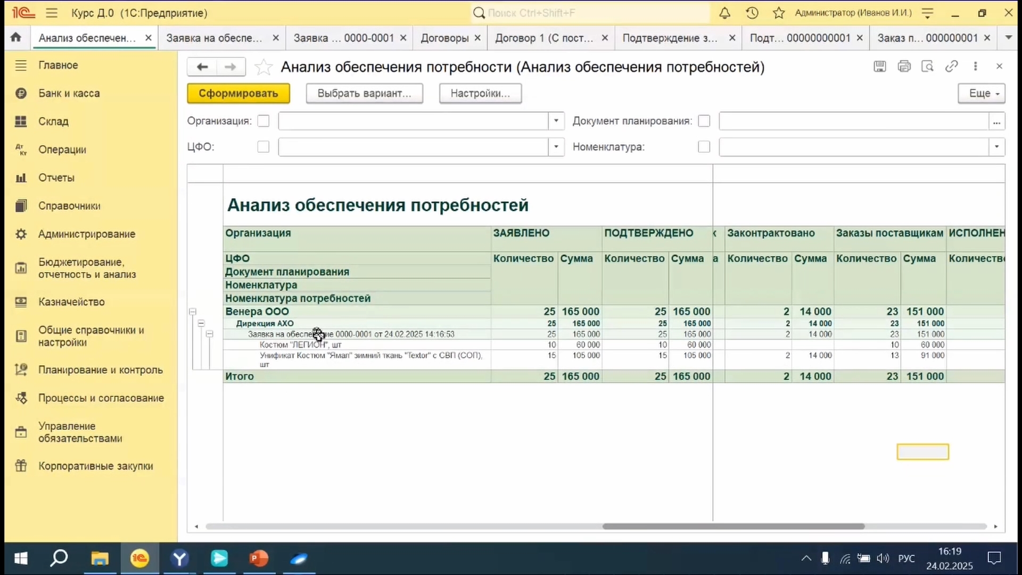The height and width of the screenshot is (575, 1022).
Task: Toggle the ЦФО filter checkbox
Action: [263, 147]
